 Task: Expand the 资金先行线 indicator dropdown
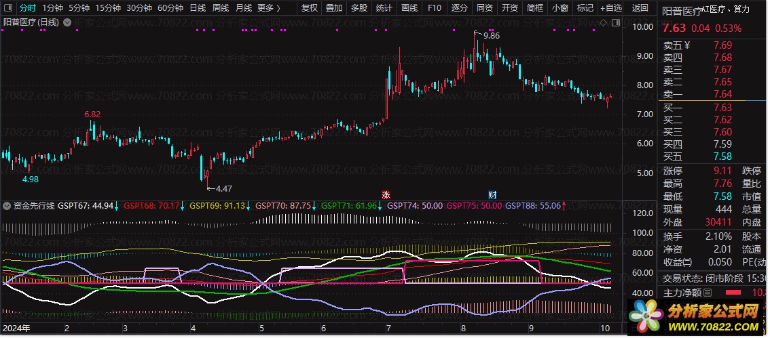7,205
